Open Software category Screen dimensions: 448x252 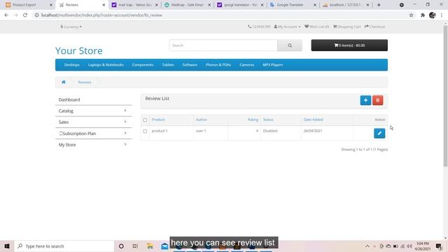point(190,65)
